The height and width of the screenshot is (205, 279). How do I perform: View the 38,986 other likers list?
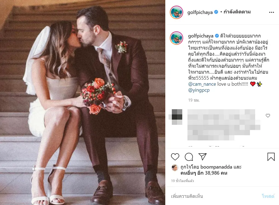click(204, 173)
